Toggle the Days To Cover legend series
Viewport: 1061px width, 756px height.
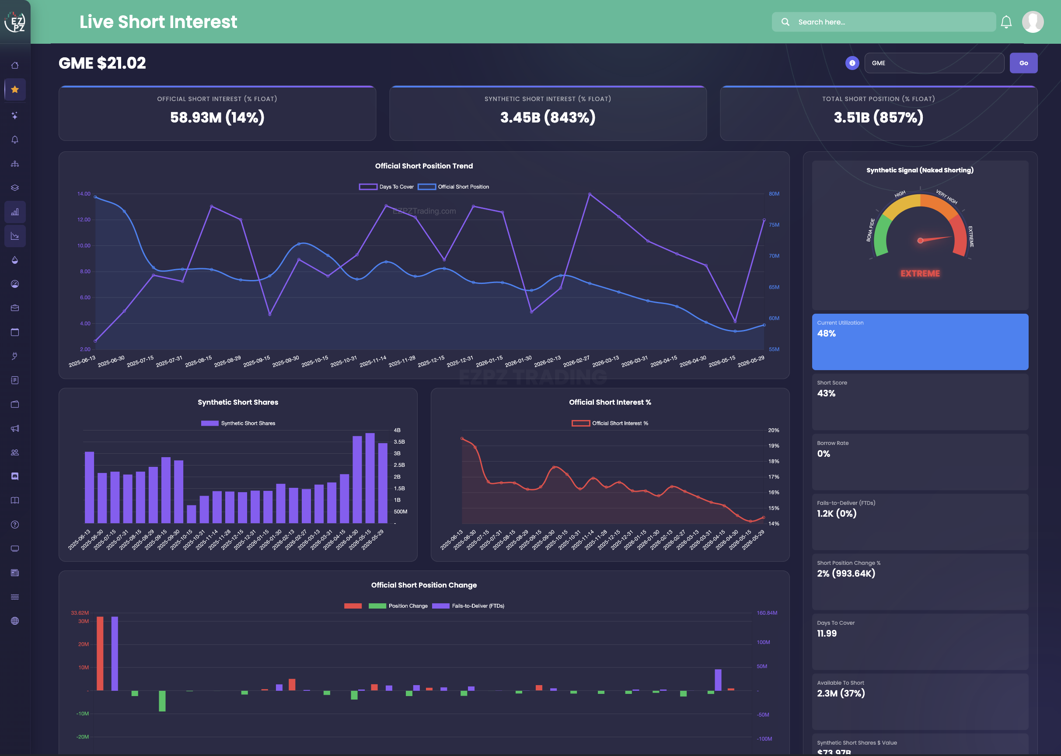[386, 187]
